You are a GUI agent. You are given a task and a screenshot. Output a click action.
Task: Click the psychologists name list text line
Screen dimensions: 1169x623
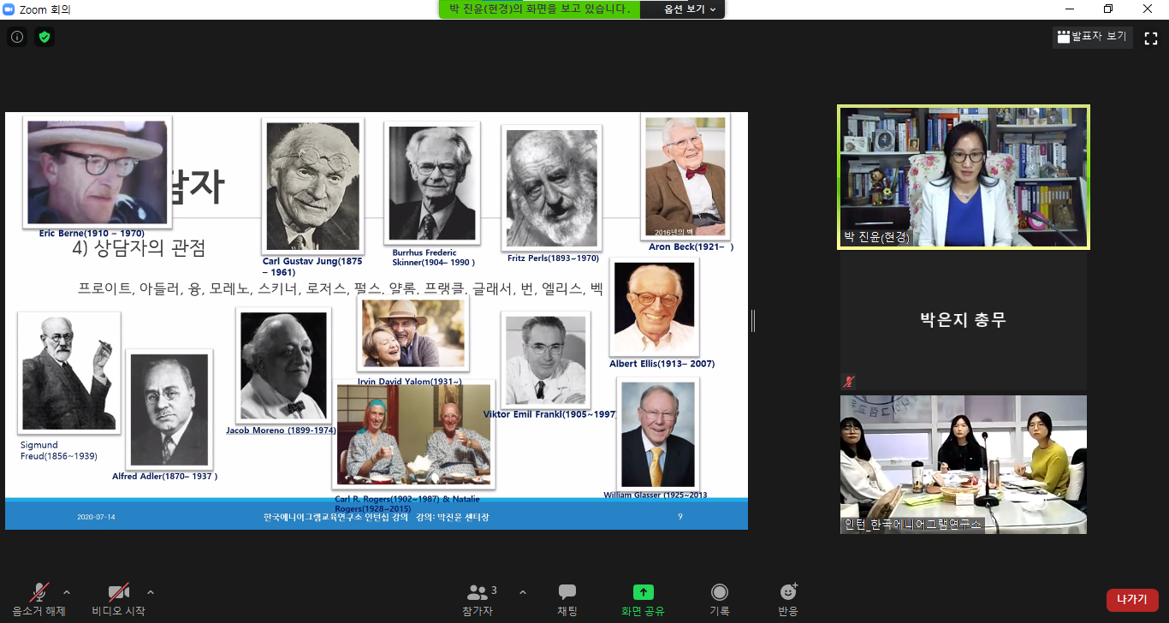pos(341,288)
